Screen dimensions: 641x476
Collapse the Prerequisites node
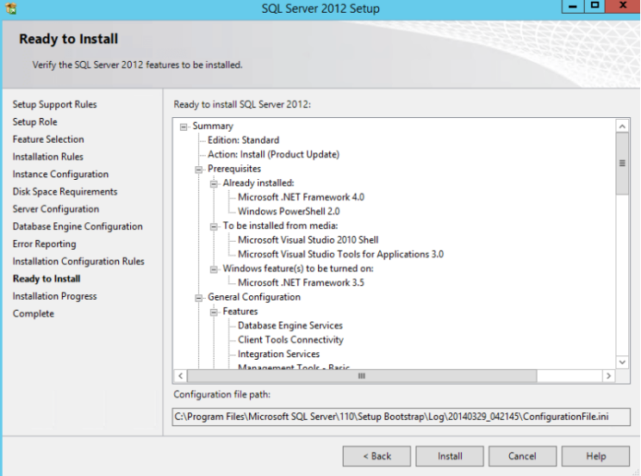pyautogui.click(x=199, y=170)
